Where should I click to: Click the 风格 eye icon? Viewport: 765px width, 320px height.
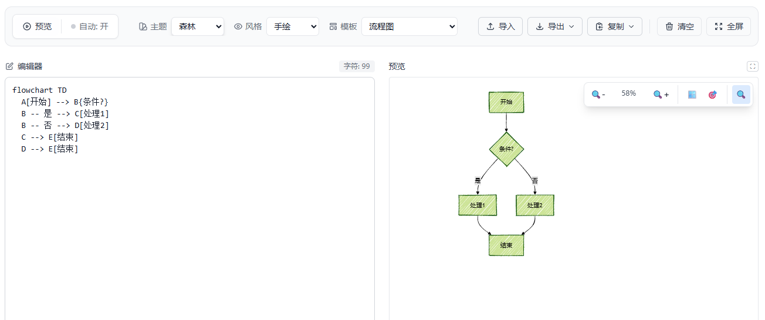(x=238, y=26)
